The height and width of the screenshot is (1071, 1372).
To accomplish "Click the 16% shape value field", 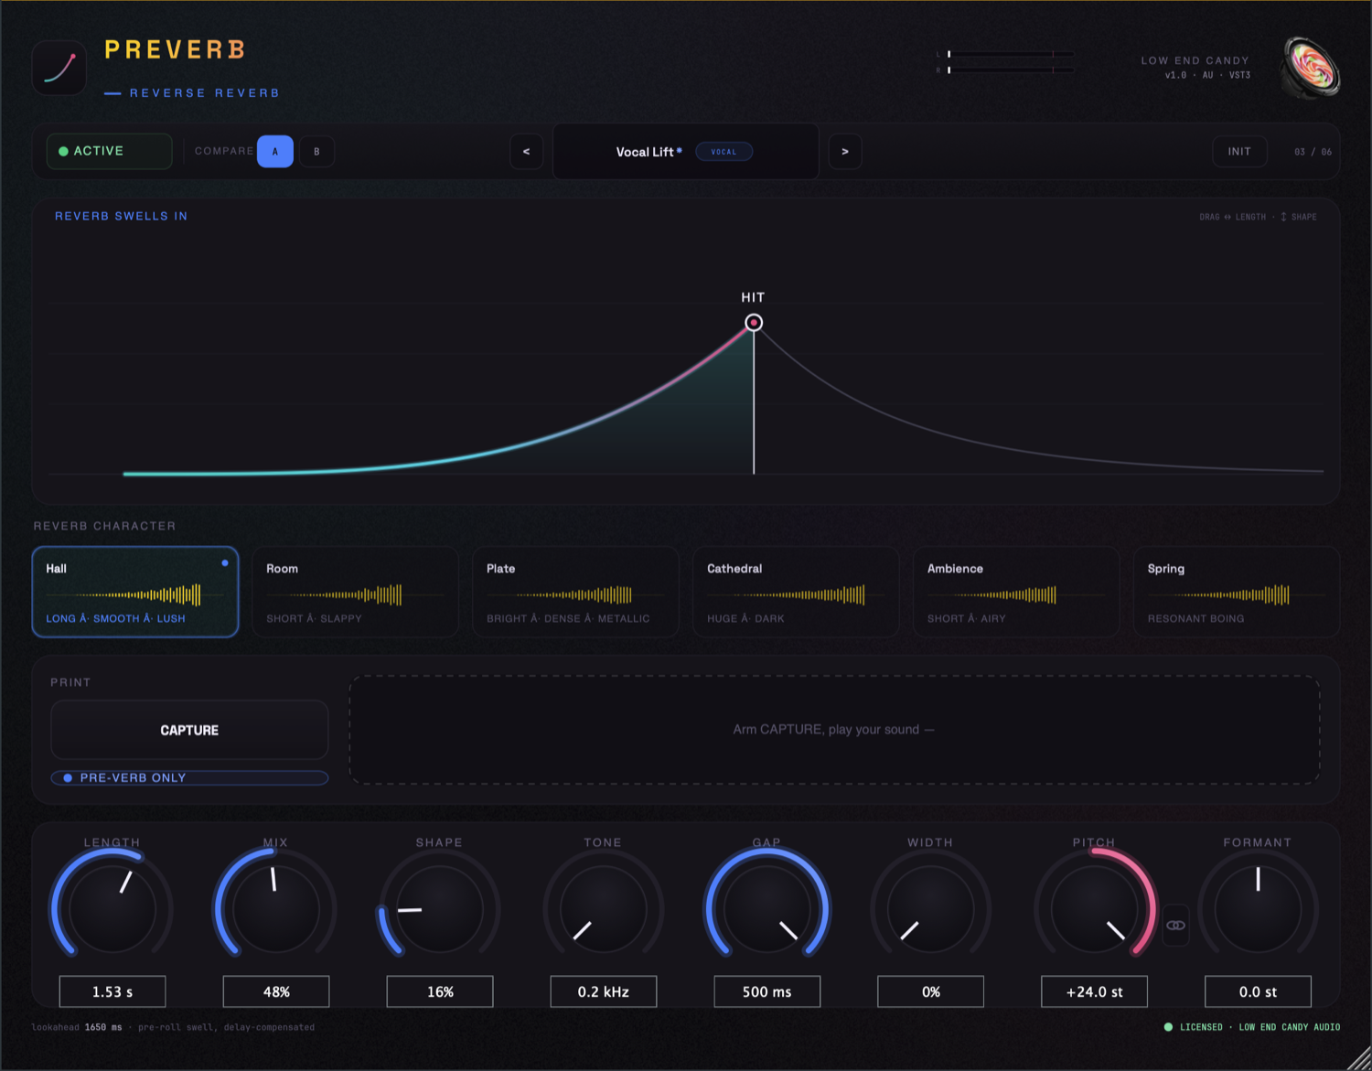I will point(440,991).
